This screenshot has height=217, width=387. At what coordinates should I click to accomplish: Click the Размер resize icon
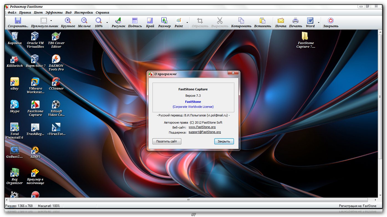164,21
